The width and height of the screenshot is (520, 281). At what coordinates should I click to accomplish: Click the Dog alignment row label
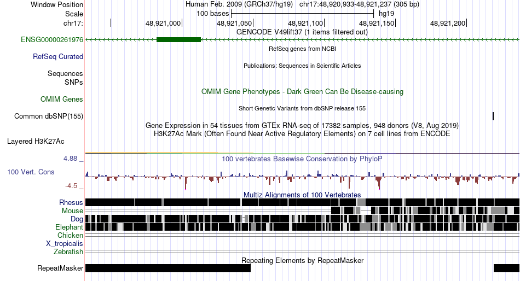coord(77,219)
